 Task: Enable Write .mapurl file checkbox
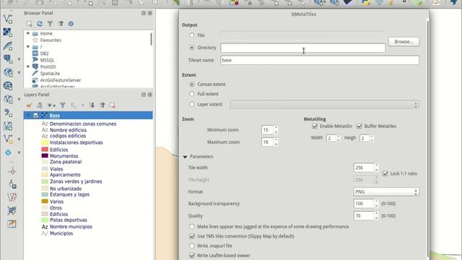pyautogui.click(x=192, y=246)
